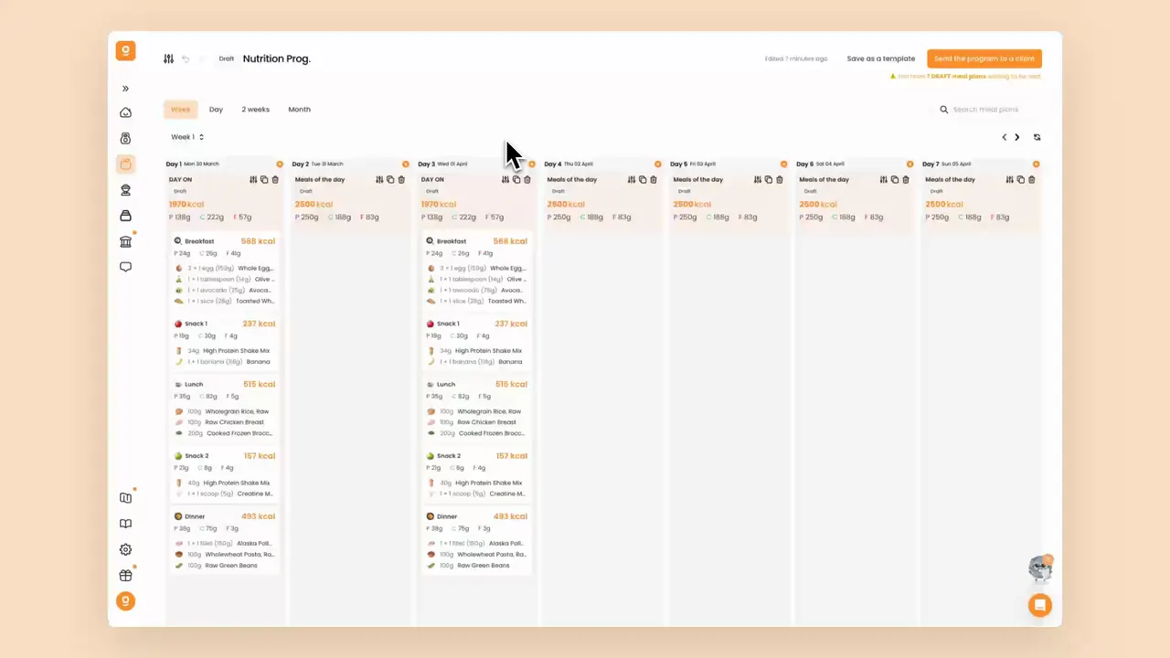Image resolution: width=1170 pixels, height=658 pixels.
Task: Open the home icon in sidebar
Action: coord(125,112)
